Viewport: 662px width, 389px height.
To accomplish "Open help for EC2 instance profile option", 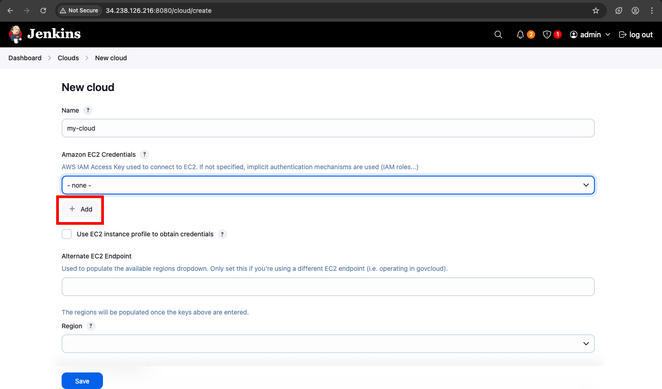I will pos(222,234).
